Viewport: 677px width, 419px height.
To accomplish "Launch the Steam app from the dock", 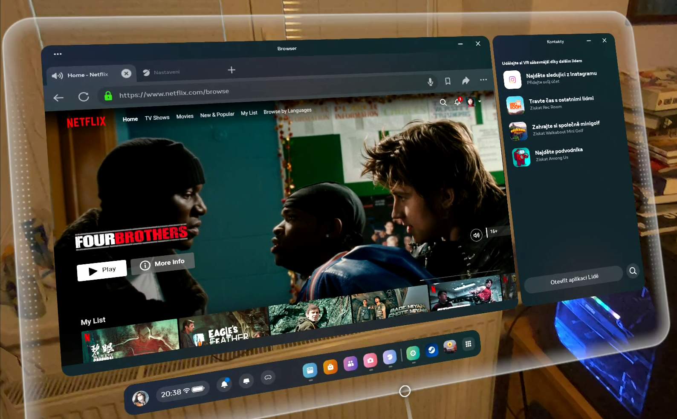I will tap(431, 350).
